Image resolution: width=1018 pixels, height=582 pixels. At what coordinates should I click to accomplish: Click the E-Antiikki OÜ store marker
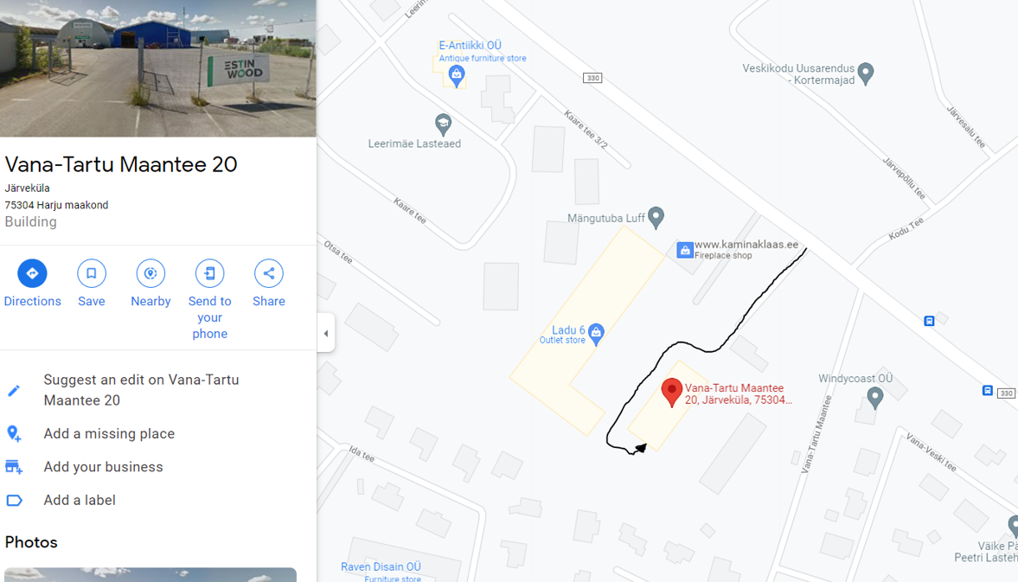pyautogui.click(x=457, y=76)
